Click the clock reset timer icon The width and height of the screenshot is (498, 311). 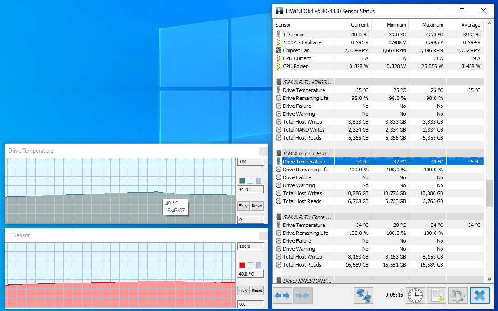click(x=415, y=296)
